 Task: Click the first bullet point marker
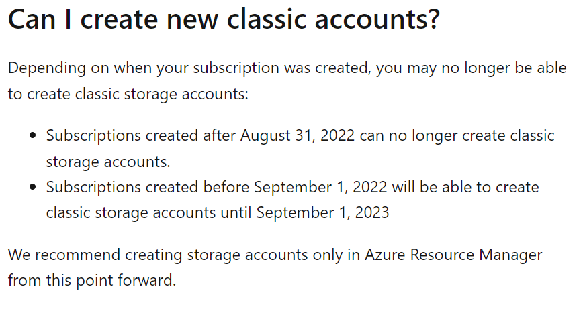(33, 135)
